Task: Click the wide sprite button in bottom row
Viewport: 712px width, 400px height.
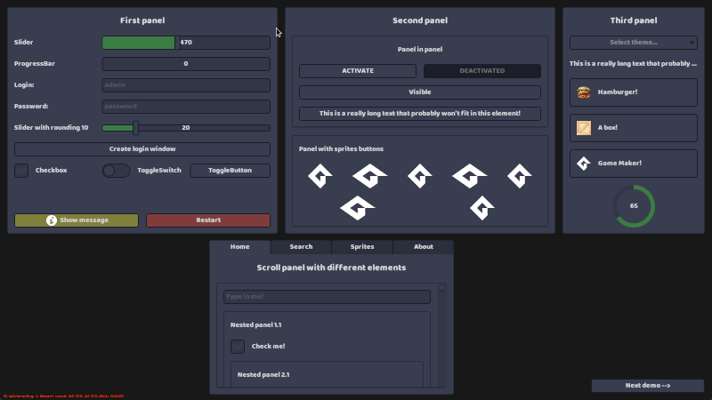Action: click(x=358, y=208)
